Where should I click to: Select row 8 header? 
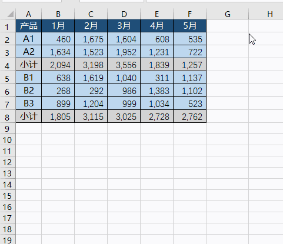8,116
